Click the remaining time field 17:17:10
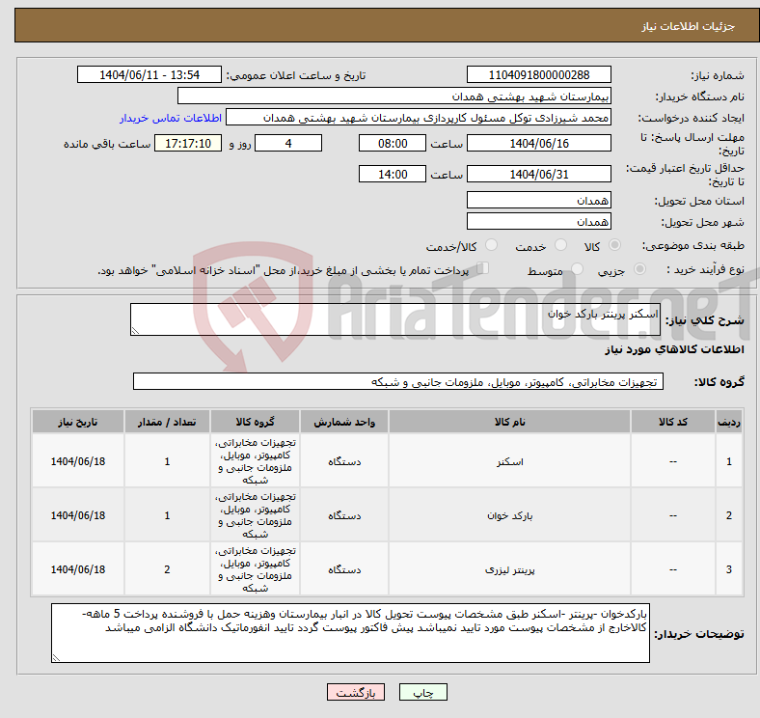 (x=188, y=143)
